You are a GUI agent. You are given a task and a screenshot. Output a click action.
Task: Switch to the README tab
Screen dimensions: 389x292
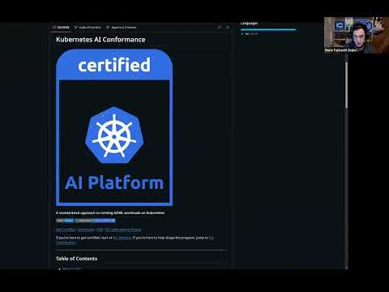tap(62, 28)
